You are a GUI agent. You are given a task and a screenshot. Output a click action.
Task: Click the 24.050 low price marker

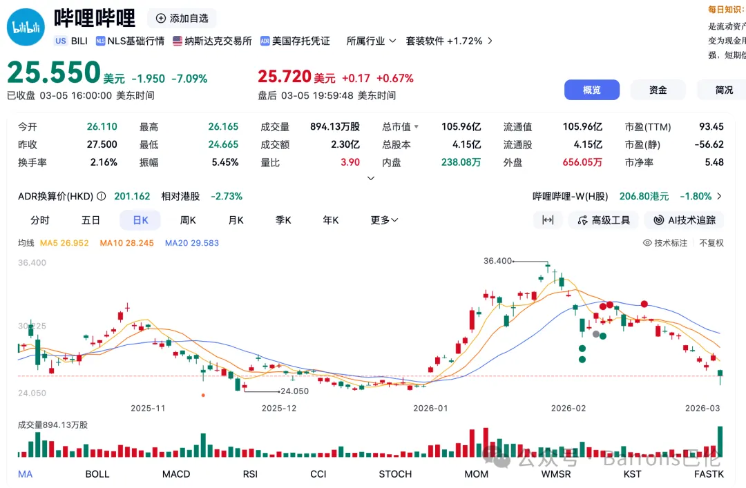click(294, 391)
